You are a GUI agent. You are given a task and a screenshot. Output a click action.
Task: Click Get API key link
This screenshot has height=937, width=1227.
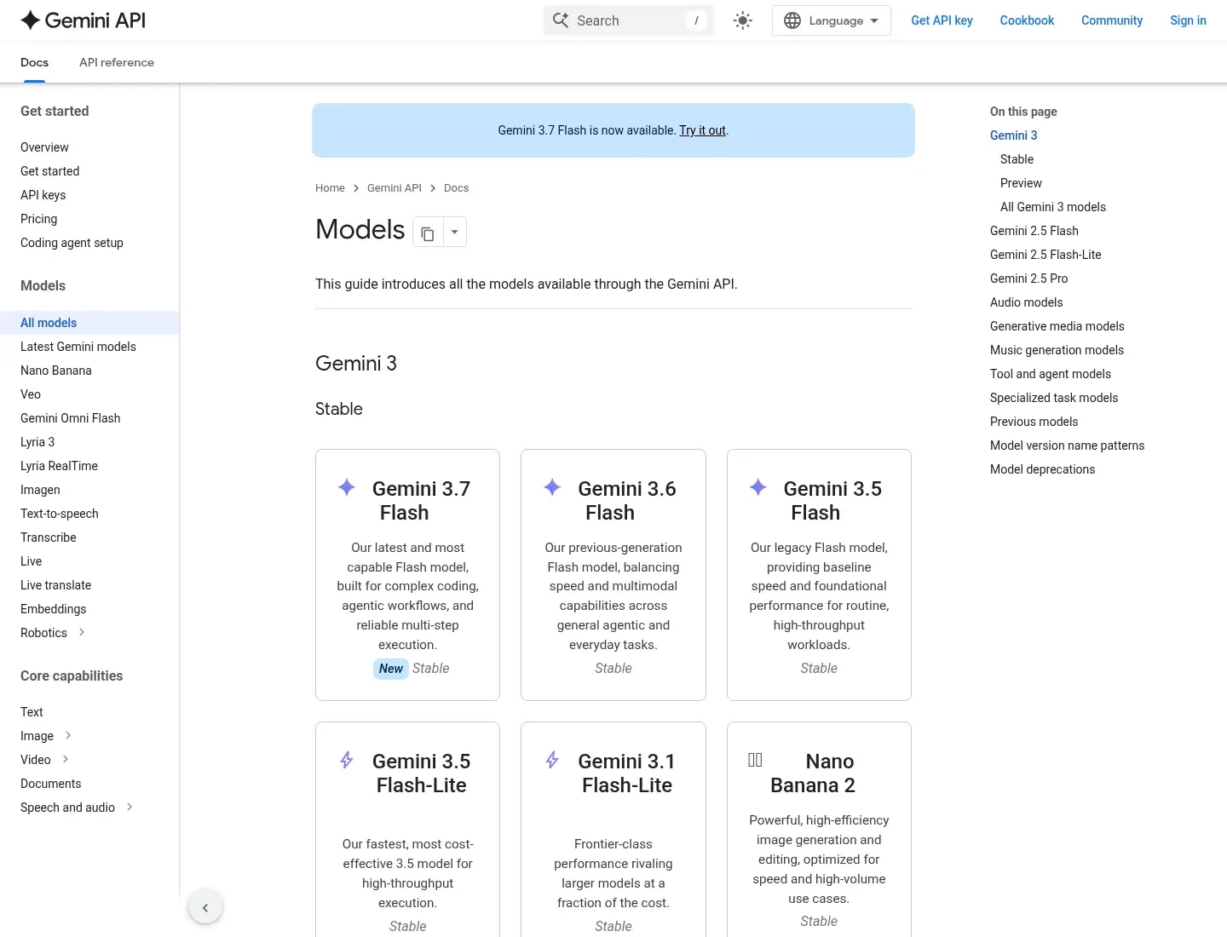click(942, 20)
